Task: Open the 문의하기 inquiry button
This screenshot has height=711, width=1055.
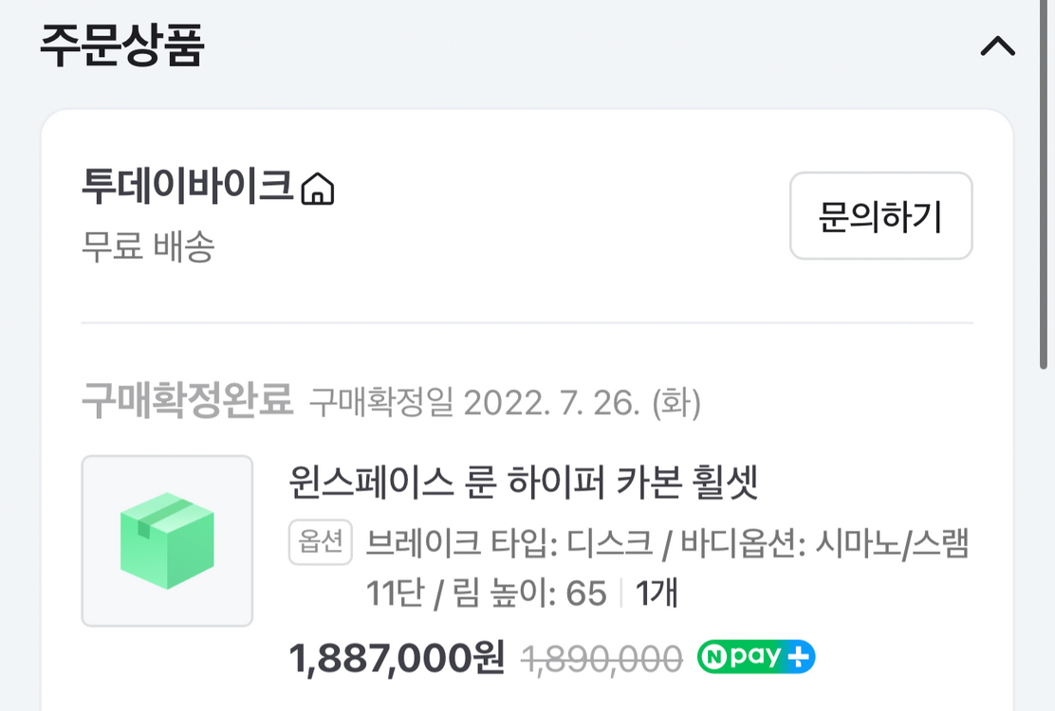Action: click(879, 216)
